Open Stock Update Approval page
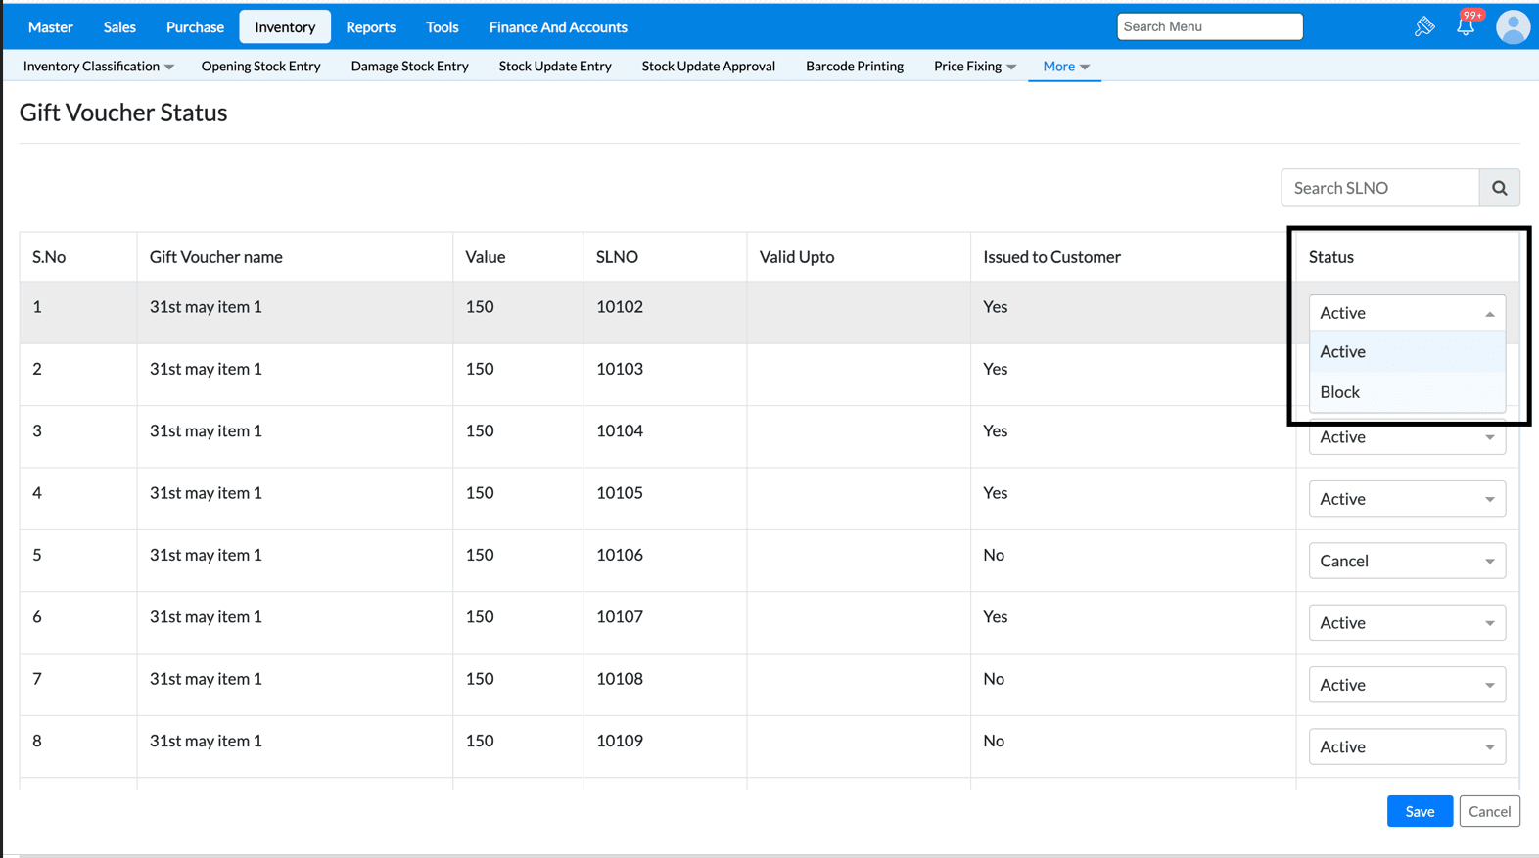The width and height of the screenshot is (1539, 858). (x=708, y=67)
